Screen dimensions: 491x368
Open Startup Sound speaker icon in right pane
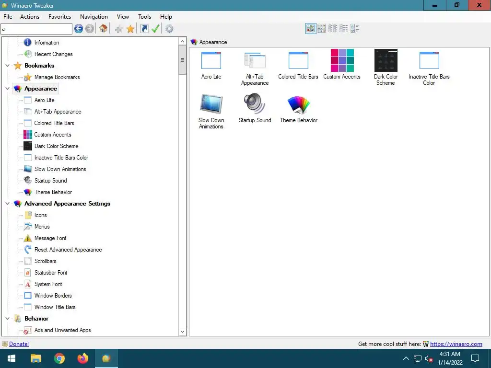click(x=255, y=103)
